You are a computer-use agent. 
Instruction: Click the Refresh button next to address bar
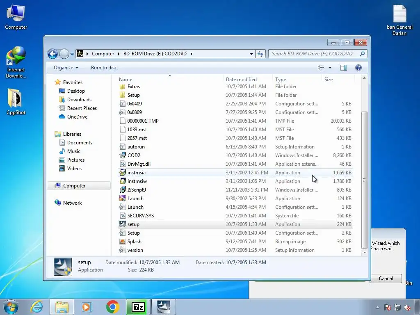point(260,54)
